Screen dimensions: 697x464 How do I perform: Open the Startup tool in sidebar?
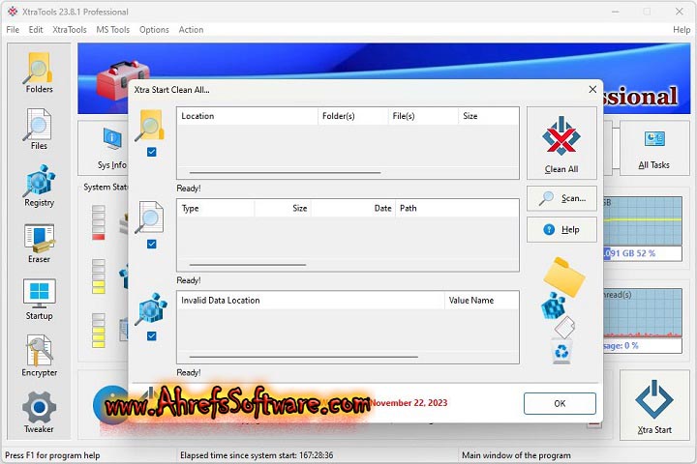39,300
